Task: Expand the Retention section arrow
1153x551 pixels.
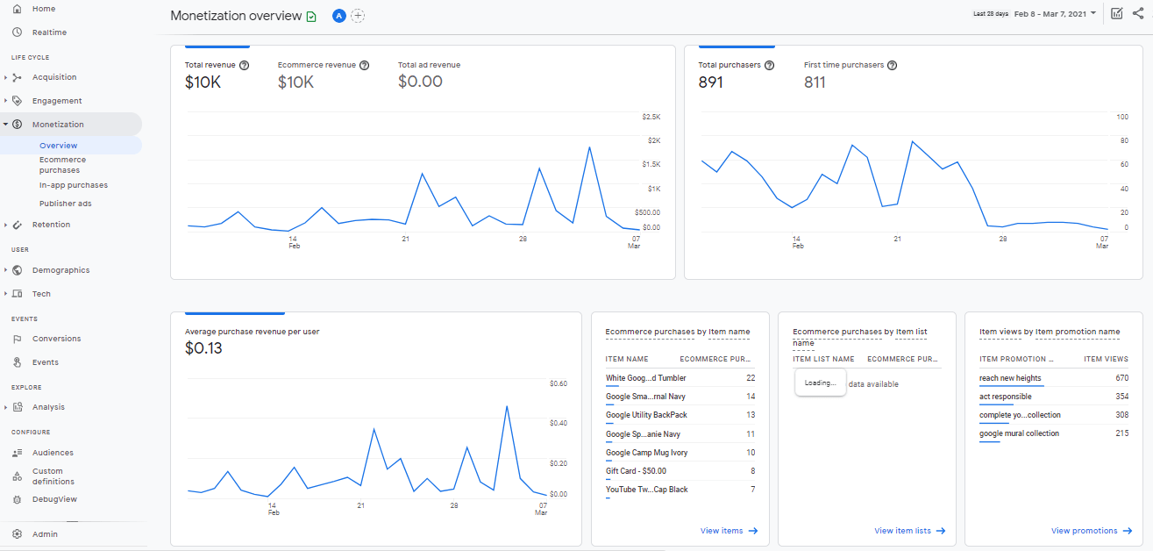Action: click(5, 225)
